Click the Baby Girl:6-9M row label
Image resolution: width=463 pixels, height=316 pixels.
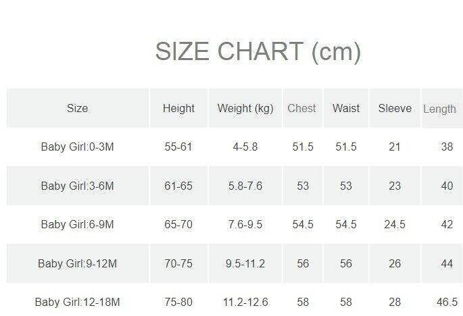[77, 224]
